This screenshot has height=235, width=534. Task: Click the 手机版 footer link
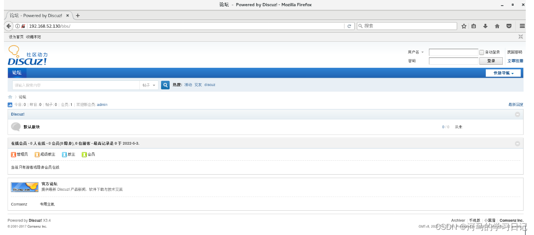(475, 221)
